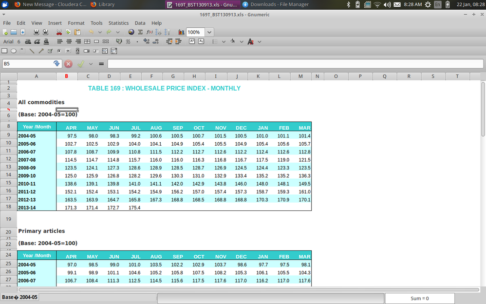The width and height of the screenshot is (486, 304).
Task: Open the zoom level 100% dropdown
Action: [209, 32]
